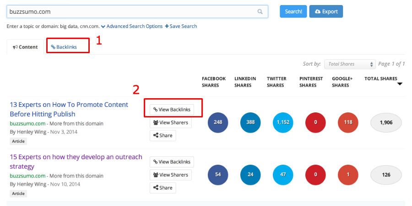This screenshot has height=206, width=412.
Task: Click Twitter Shares column header
Action: coord(276,82)
